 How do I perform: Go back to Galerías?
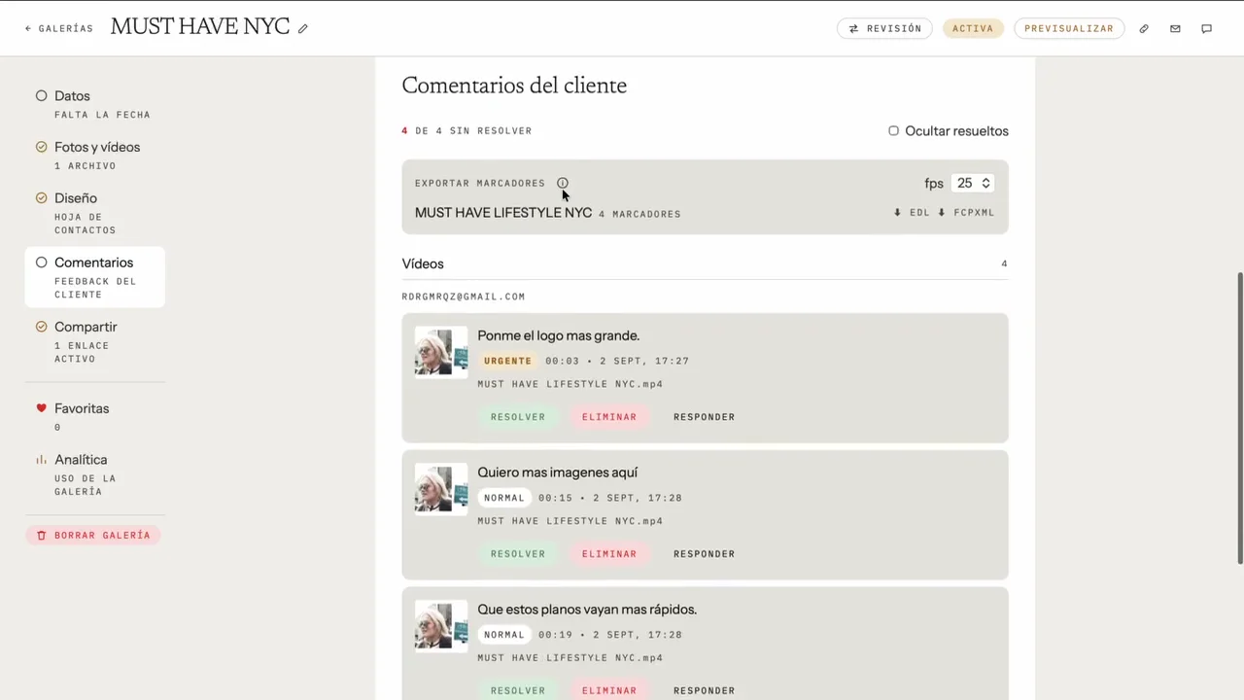[59, 29]
